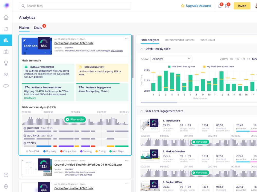Viewport: 257px width, 192px height.
Task: Select the Word Cloud tab
Action: [207, 40]
